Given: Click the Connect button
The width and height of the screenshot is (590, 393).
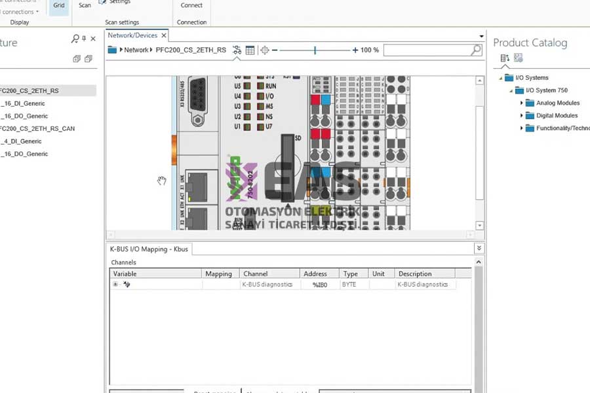Looking at the screenshot, I should (191, 5).
